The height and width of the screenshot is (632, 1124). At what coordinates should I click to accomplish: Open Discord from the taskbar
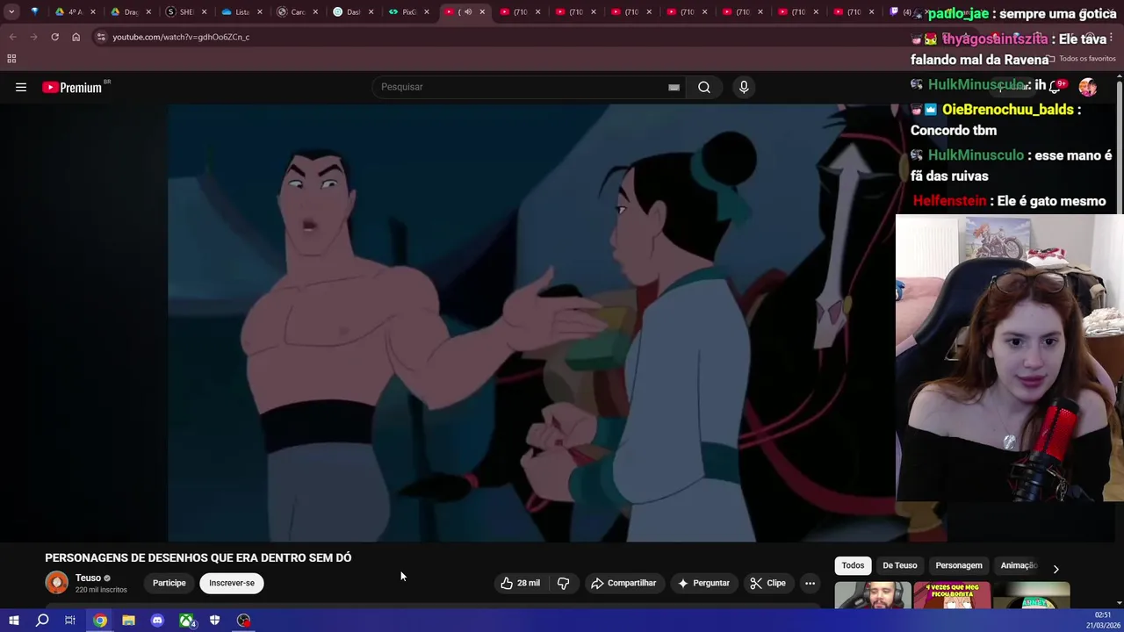157,621
